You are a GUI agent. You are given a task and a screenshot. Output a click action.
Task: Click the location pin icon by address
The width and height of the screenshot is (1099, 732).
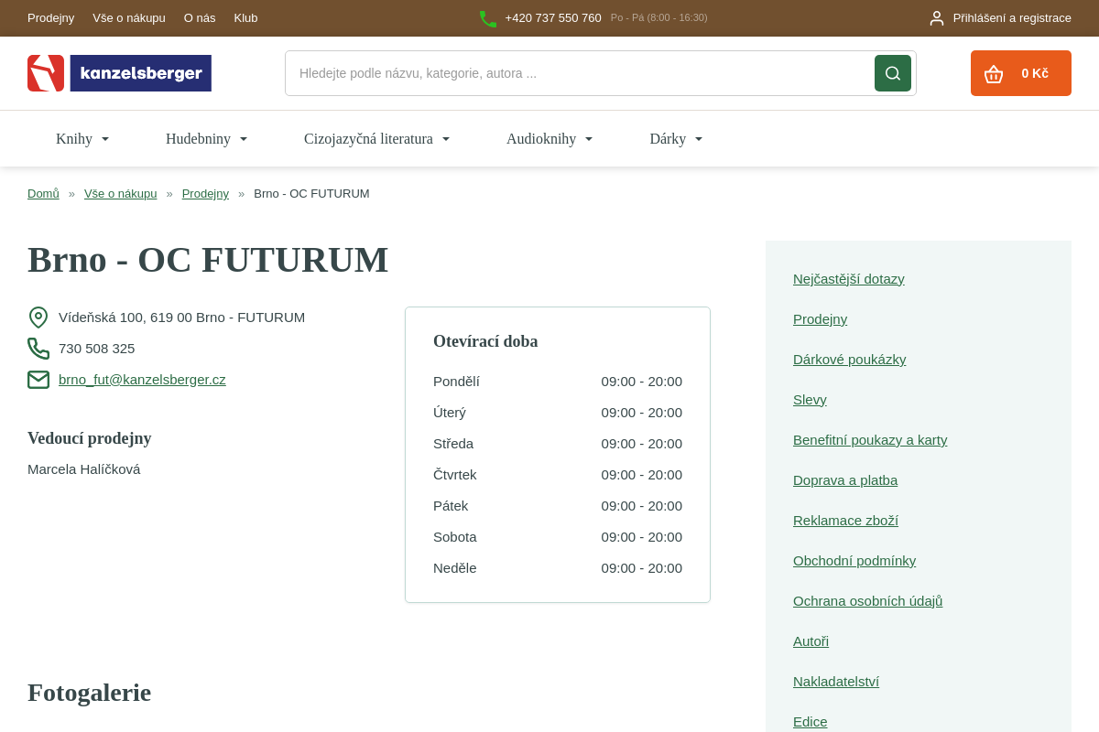point(38,318)
